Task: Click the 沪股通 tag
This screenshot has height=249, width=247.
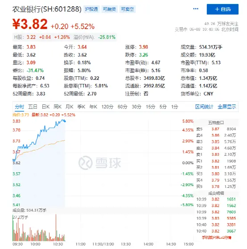Action: coord(91,9)
